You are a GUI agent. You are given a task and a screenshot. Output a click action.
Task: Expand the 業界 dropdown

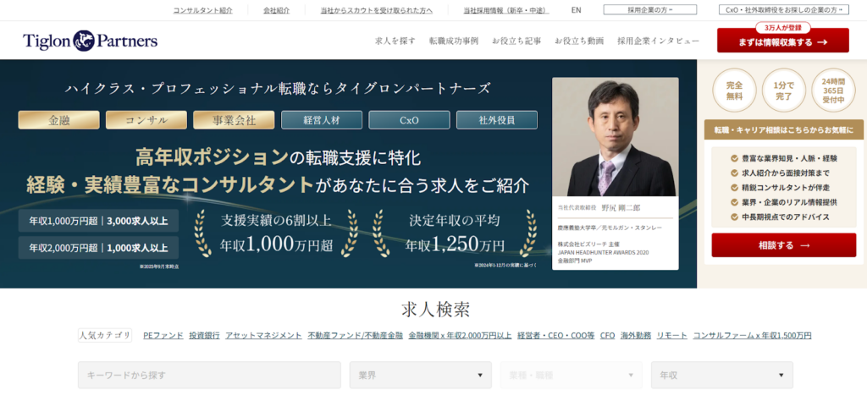click(x=420, y=375)
